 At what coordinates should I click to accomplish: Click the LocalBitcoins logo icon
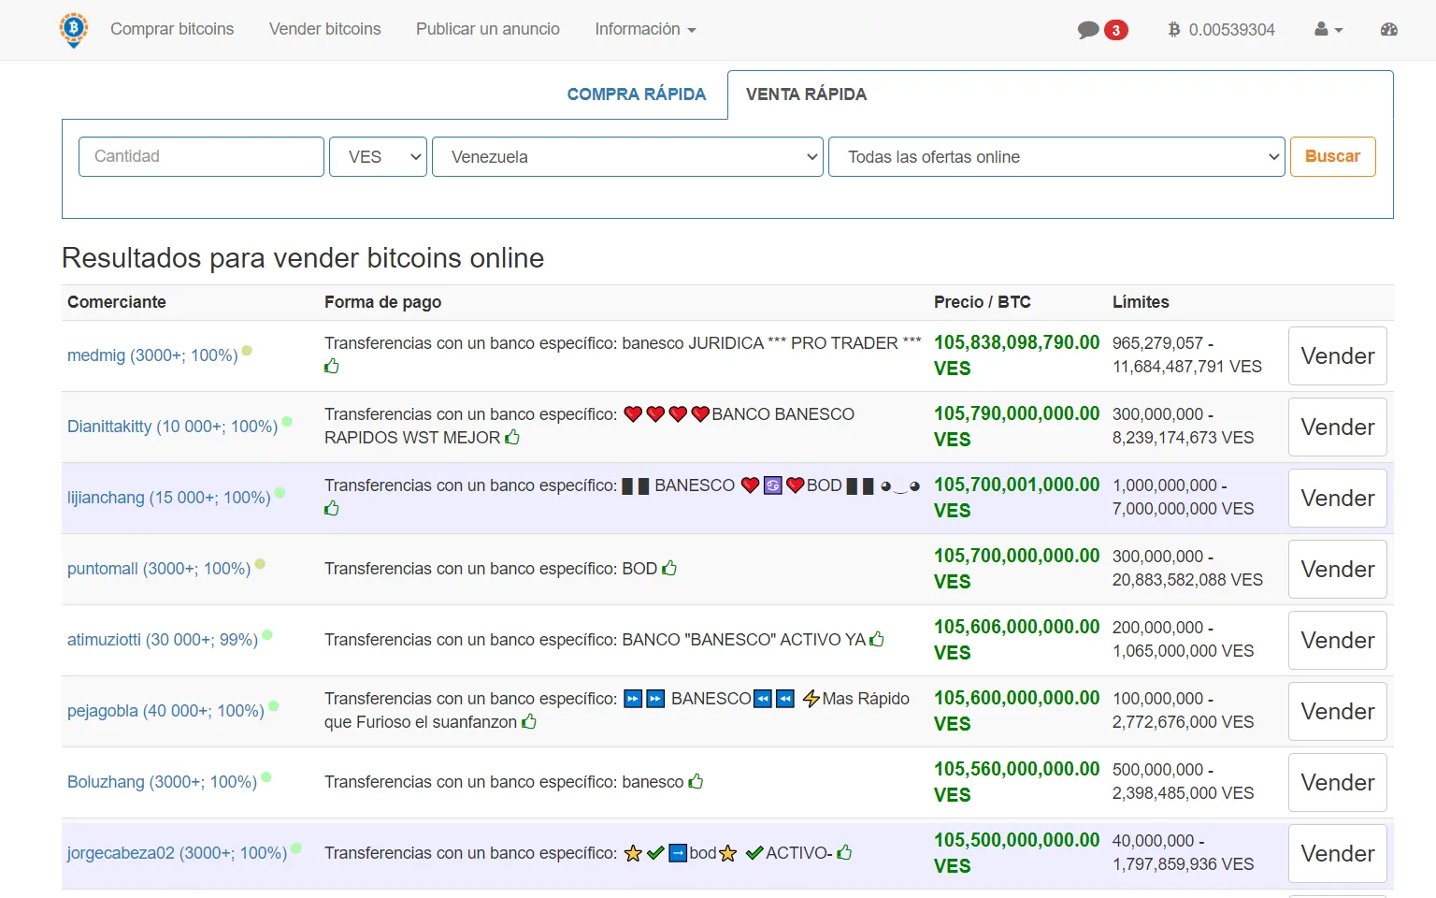click(x=74, y=30)
